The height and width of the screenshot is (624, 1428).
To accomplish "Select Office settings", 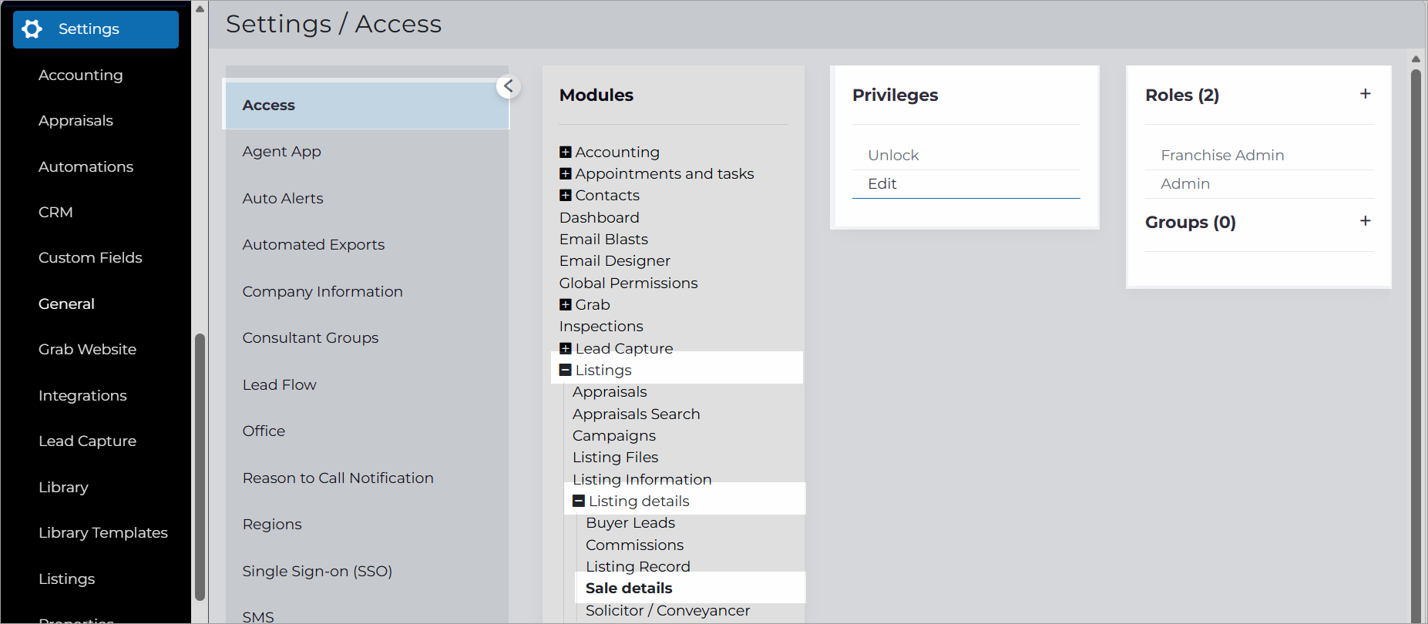I will tap(264, 431).
